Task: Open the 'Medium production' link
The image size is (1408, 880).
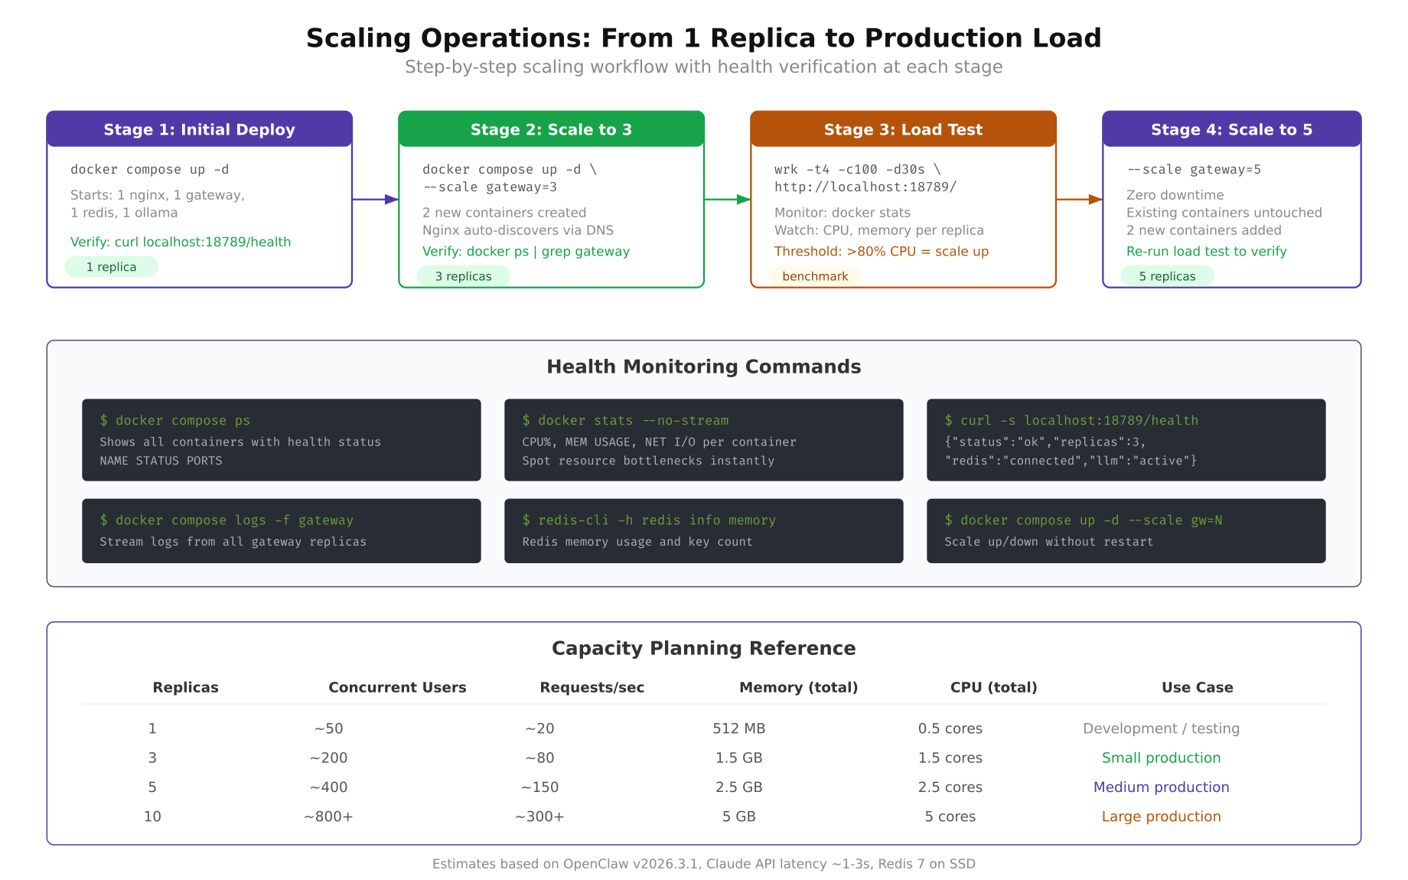Action: point(1161,787)
